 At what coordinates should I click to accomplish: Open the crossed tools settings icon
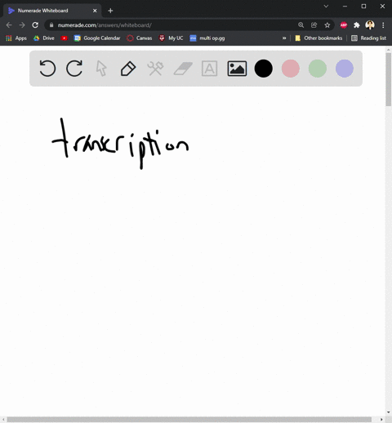click(x=155, y=69)
